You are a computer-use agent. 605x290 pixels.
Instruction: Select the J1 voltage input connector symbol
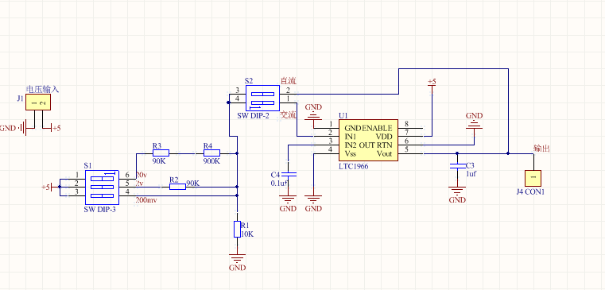38,103
